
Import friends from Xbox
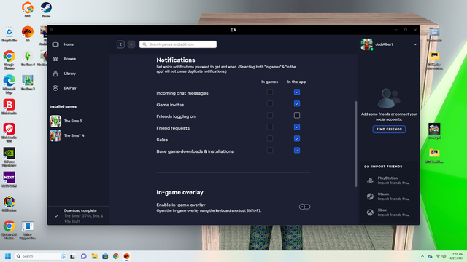pyautogui.click(x=389, y=213)
